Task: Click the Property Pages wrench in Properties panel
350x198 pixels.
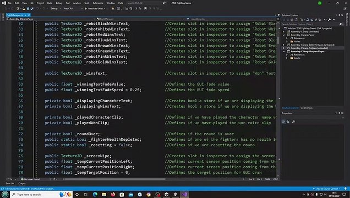Action: [x=293, y=122]
